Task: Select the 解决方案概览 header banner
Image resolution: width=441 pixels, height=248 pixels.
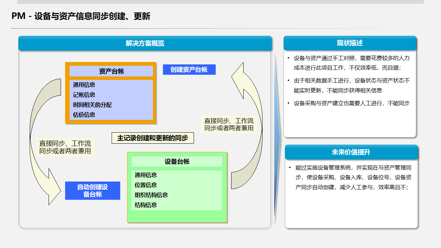Action: click(145, 43)
